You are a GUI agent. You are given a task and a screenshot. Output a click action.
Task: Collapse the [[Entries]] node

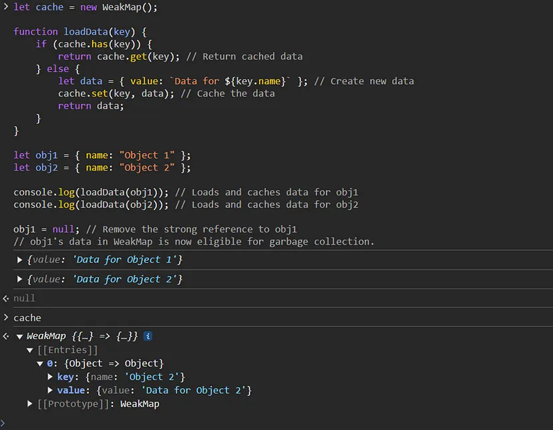(30, 350)
